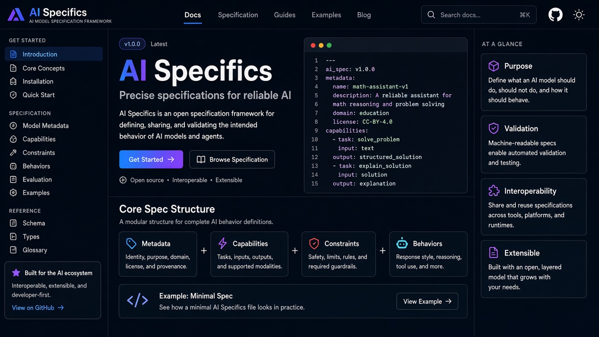Viewport: 599px width, 337px height.
Task: Click the Constraints sidebar icon
Action: [13, 153]
